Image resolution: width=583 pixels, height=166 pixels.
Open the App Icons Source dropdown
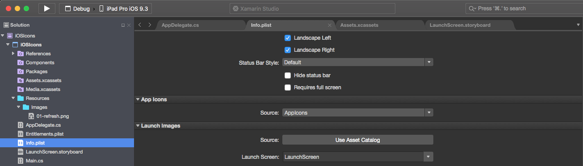click(357, 112)
